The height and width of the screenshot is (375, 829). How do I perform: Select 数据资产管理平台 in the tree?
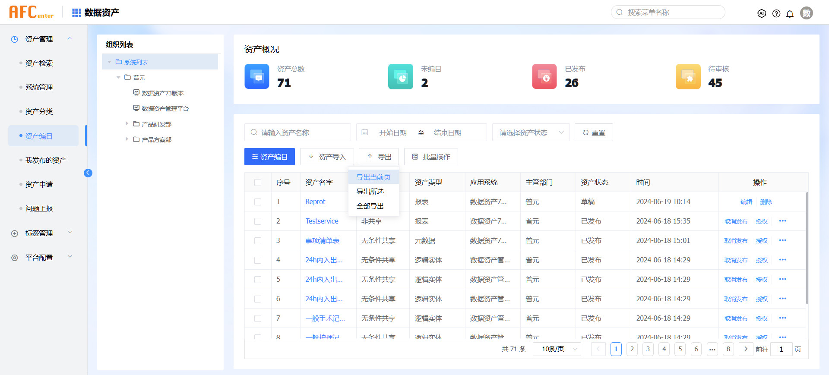pos(165,109)
